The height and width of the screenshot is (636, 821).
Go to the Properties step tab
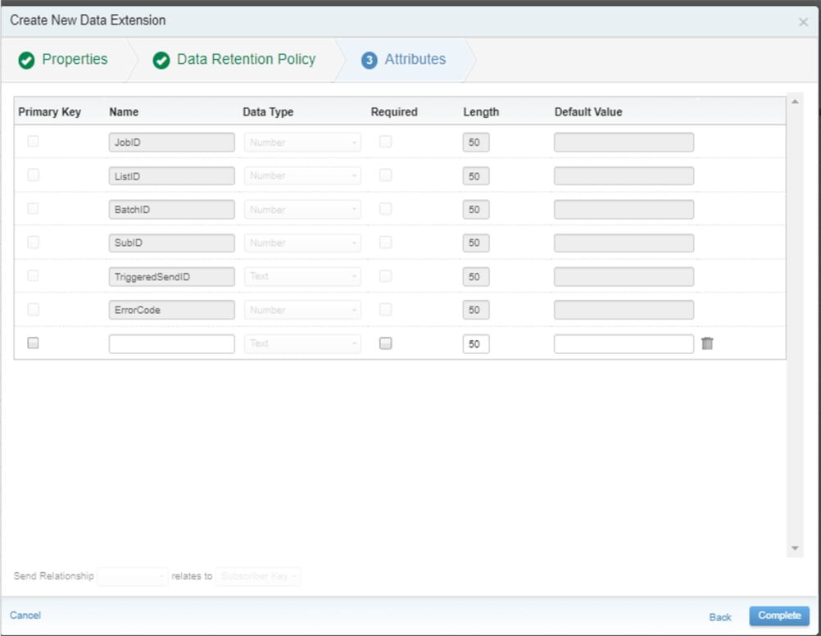tap(75, 59)
